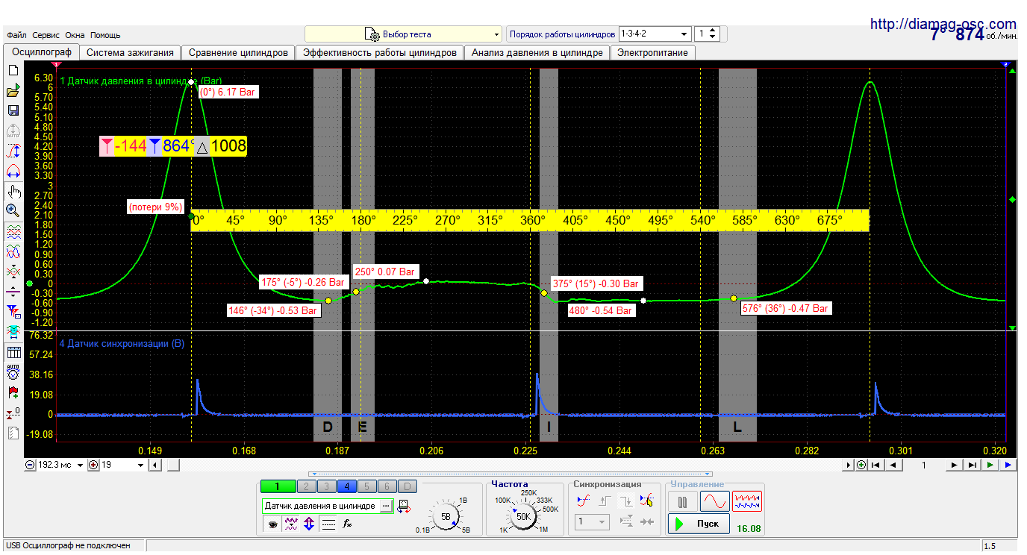Viewport: 1027px width, 555px height.
Task: Open the Сервис menu
Action: (x=46, y=35)
